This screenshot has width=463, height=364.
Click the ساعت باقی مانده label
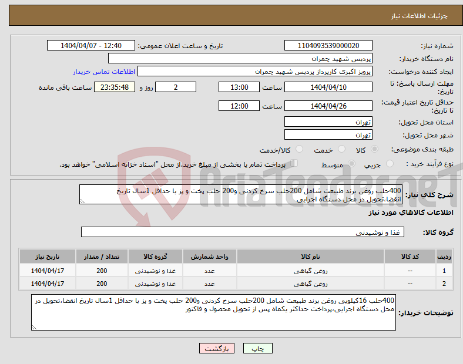[65, 87]
